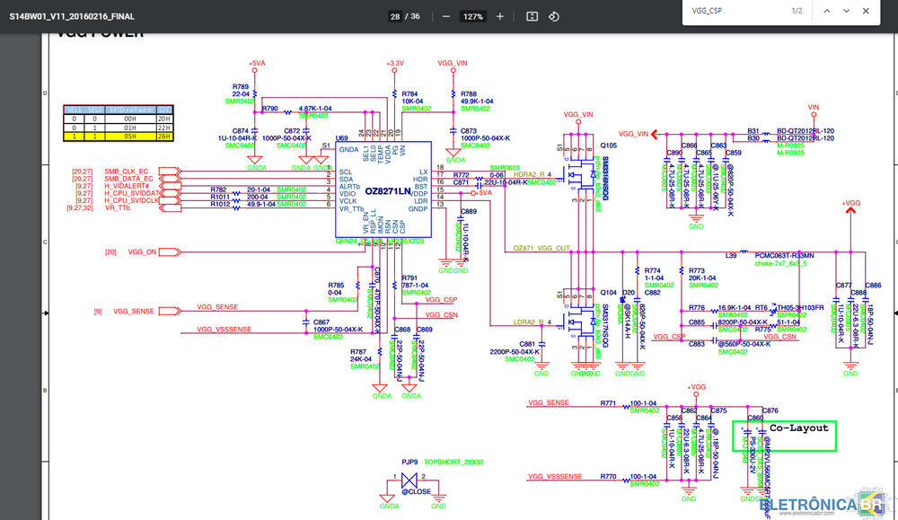The width and height of the screenshot is (898, 520).
Task: Click the fit to page icon
Action: click(532, 16)
